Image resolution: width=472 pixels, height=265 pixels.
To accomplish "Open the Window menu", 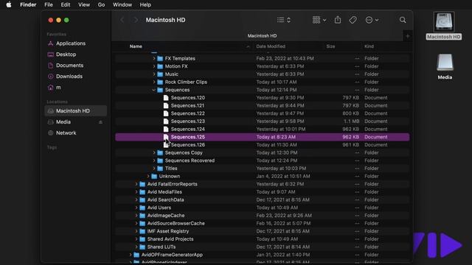I will point(122,5).
